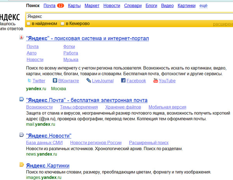The width and height of the screenshot is (233, 180).
Task: Click the Facebook logo icon
Action: point(123,81)
